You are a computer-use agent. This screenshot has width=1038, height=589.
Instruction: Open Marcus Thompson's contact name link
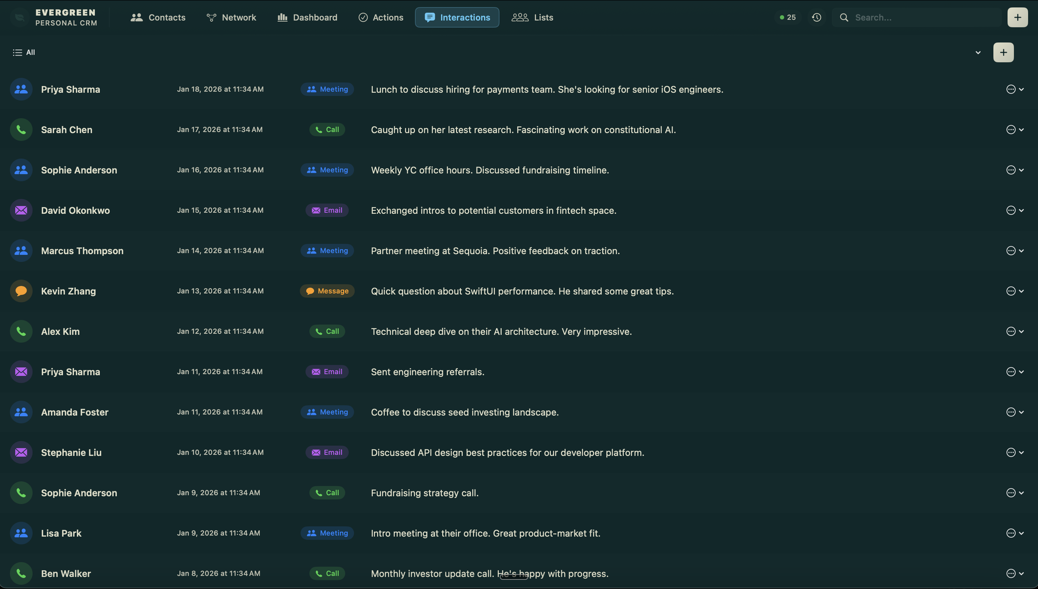82,251
